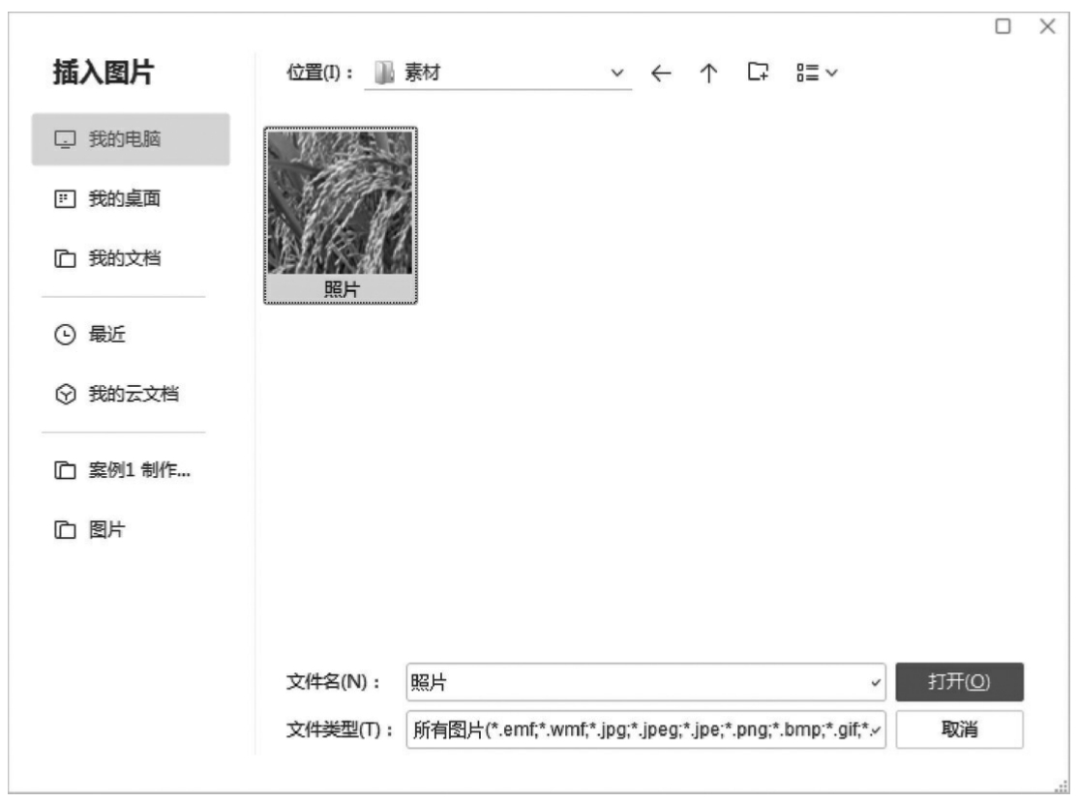Click the 取消 button
Viewport: 1078px width, 802px height.
tap(959, 729)
